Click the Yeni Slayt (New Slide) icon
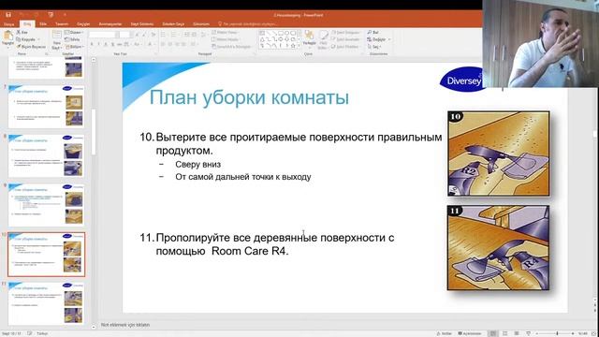This screenshot has width=599, height=337. tap(56, 36)
